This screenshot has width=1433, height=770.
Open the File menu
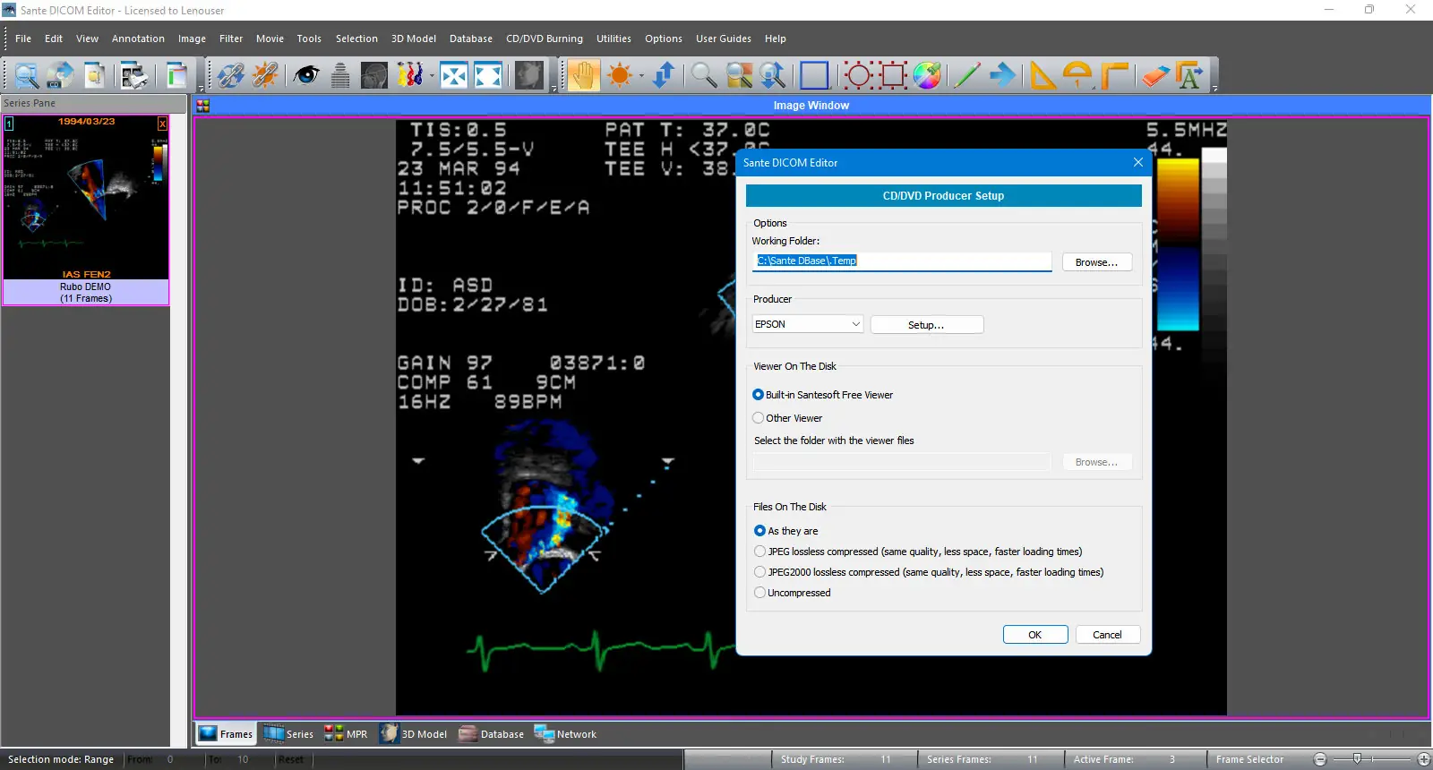tap(23, 38)
